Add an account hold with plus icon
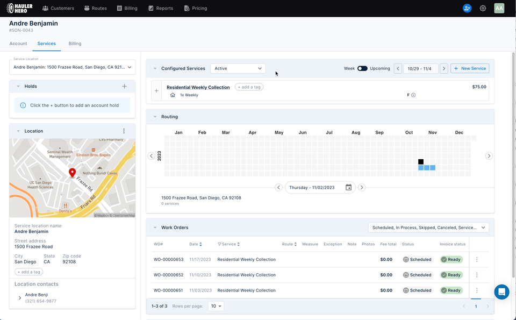This screenshot has height=320, width=516. coord(124,86)
